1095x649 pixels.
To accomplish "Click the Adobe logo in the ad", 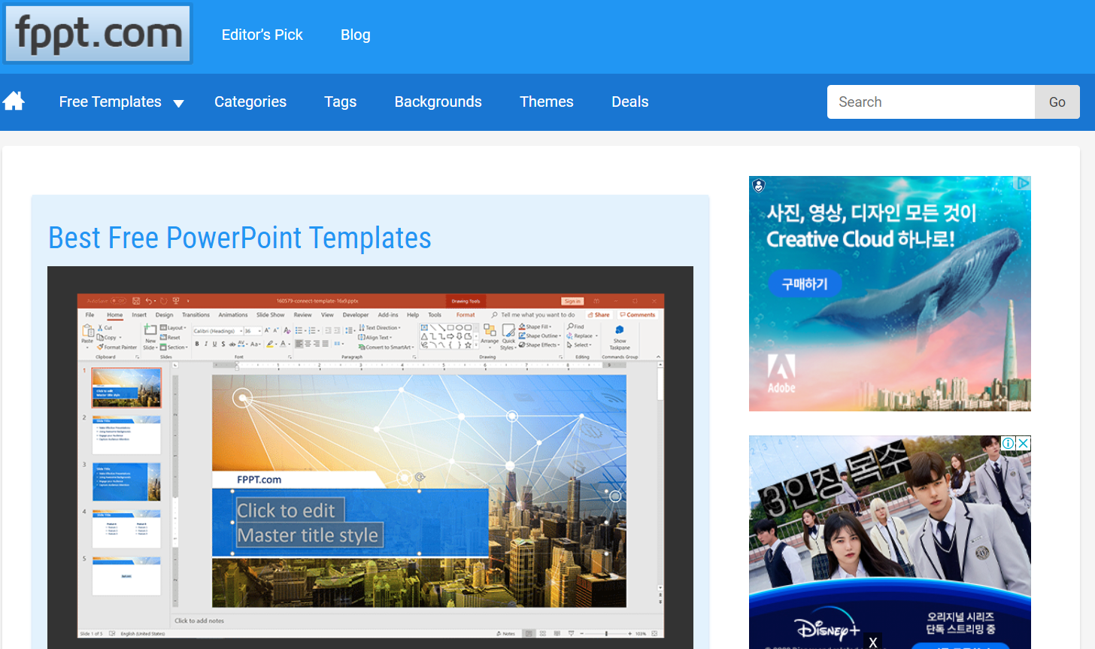I will pyautogui.click(x=781, y=374).
